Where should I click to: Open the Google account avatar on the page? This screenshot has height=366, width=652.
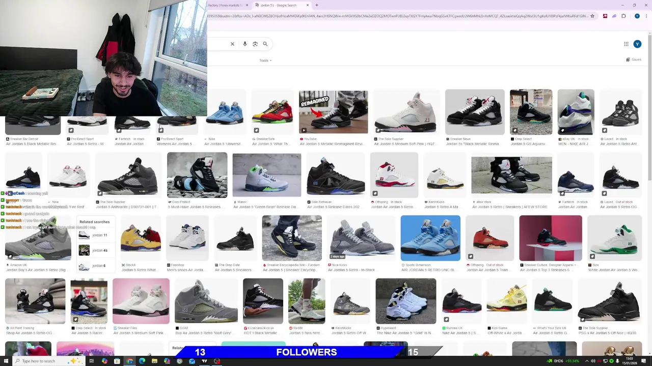(637, 44)
